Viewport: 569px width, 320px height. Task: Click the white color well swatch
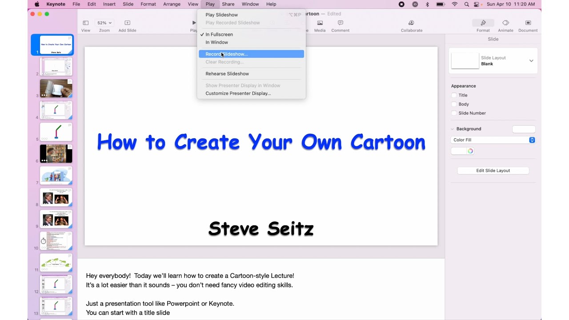point(459,151)
